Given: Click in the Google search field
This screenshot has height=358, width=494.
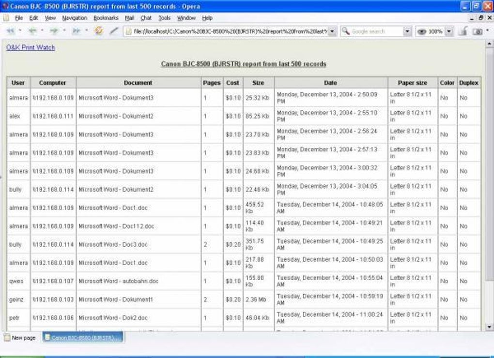Looking at the screenshot, I should [x=376, y=31].
